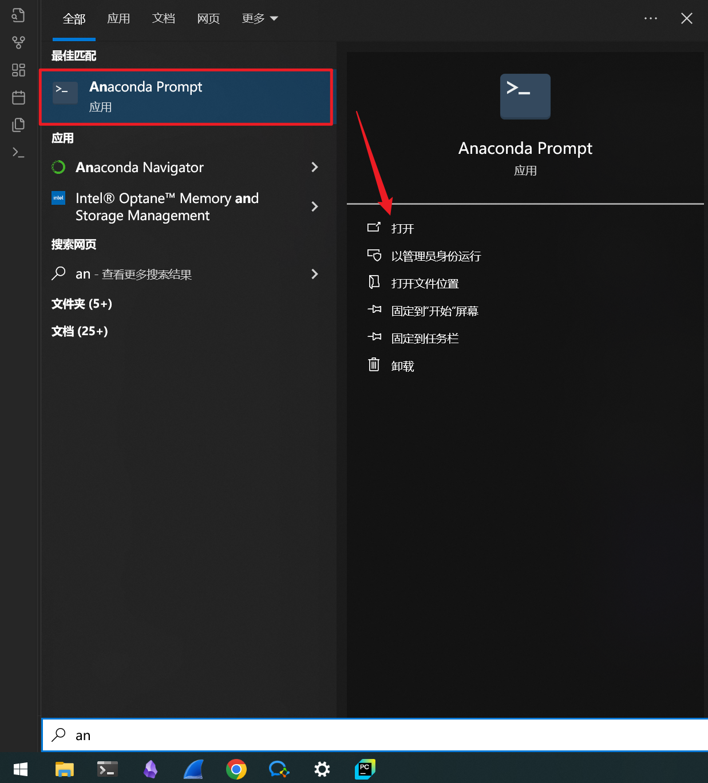The height and width of the screenshot is (783, 708).
Task: Expand the 文档 (25+) section
Action: (x=80, y=331)
